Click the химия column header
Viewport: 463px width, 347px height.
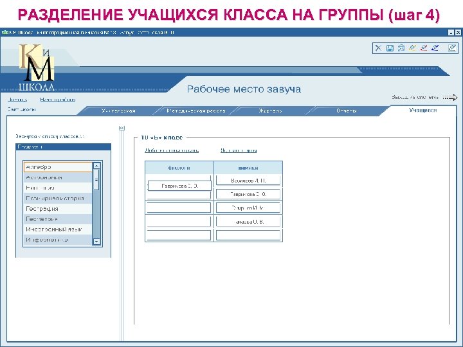pyautogui.click(x=248, y=168)
